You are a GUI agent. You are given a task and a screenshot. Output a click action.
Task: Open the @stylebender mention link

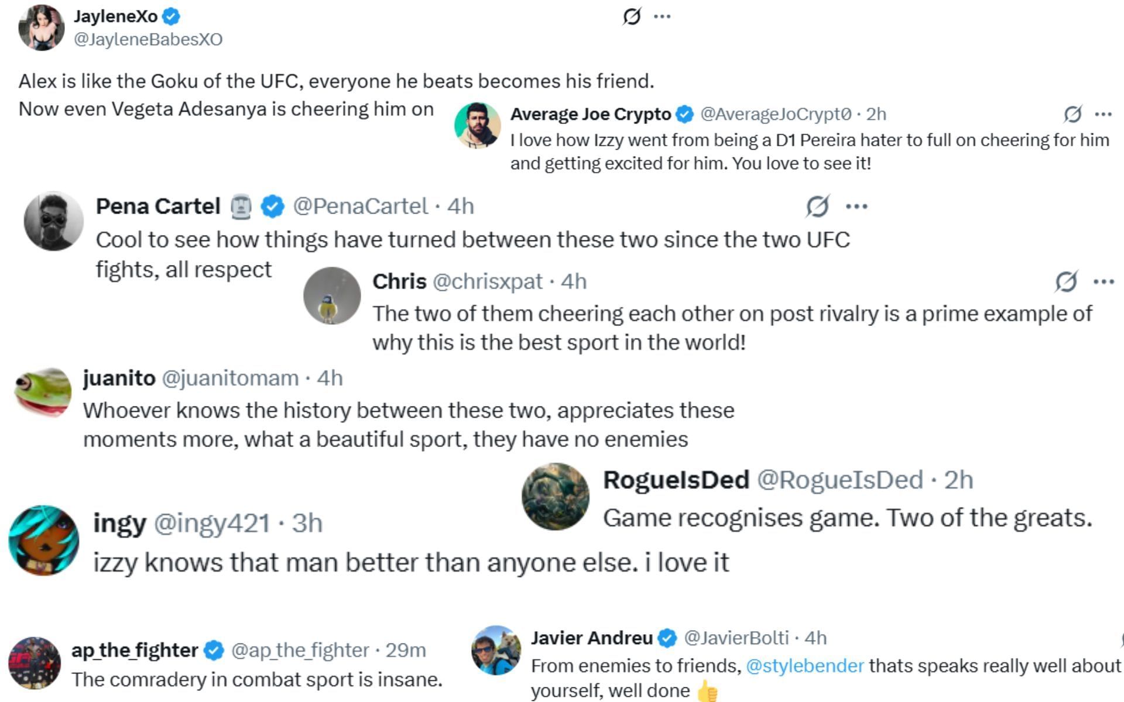804,666
